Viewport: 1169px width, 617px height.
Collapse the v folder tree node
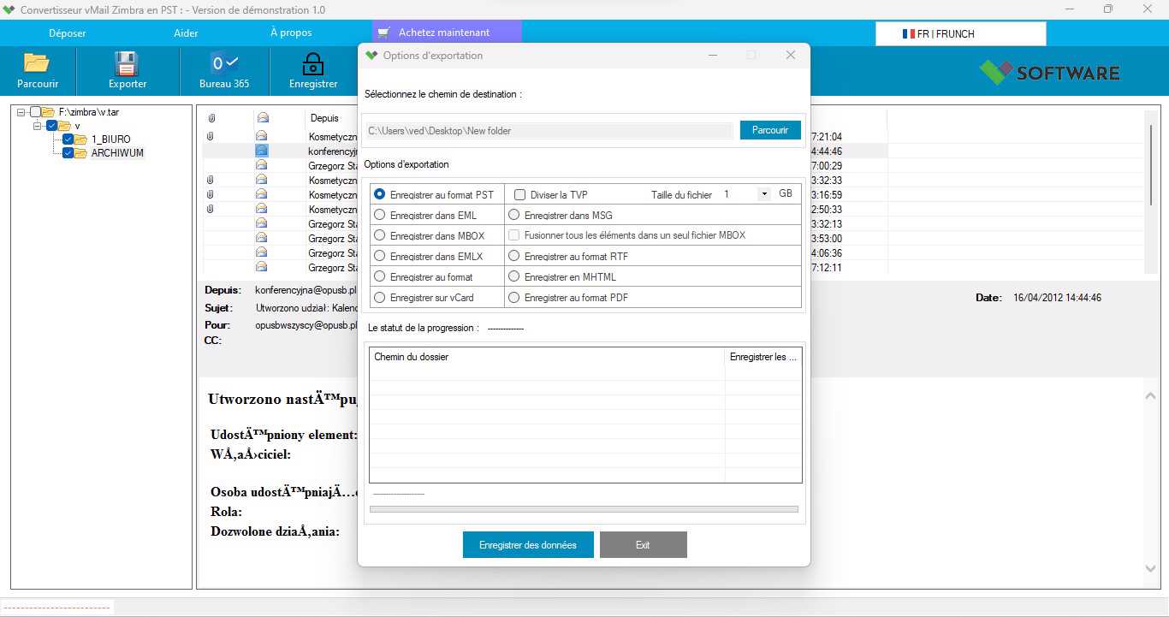pos(38,126)
